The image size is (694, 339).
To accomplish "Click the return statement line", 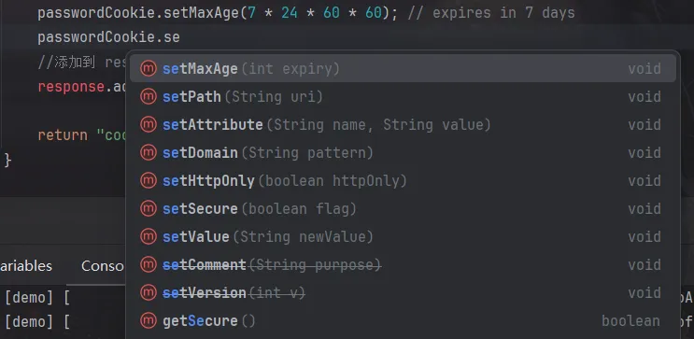I will pos(82,135).
